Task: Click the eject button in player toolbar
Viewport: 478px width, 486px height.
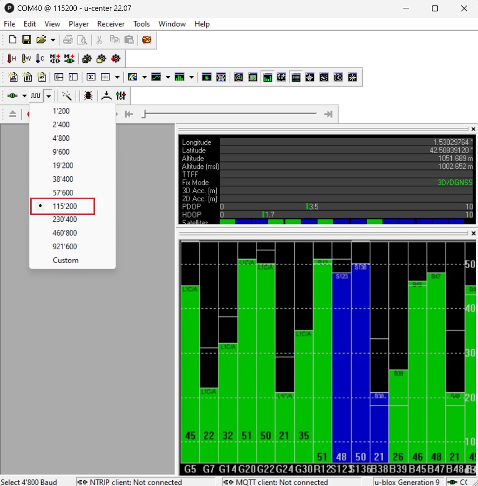Action: pyautogui.click(x=13, y=114)
